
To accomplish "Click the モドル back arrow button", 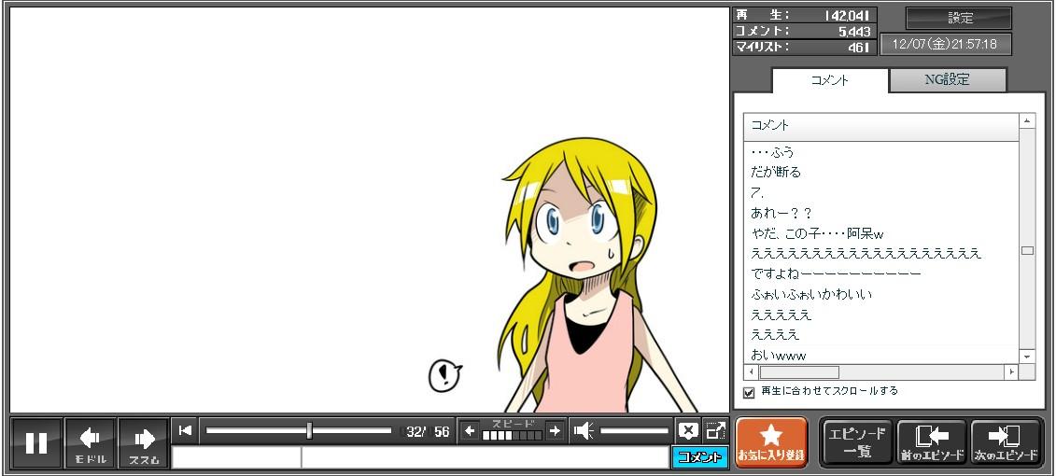I will click(x=91, y=442).
